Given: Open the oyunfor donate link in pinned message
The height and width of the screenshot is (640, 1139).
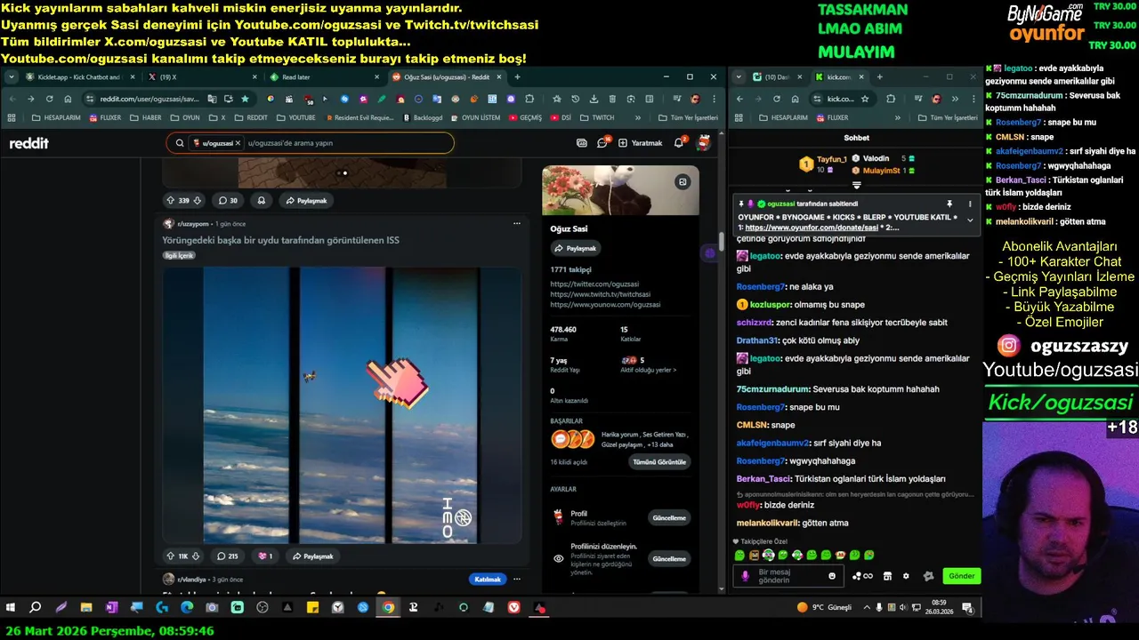Looking at the screenshot, I should (x=812, y=228).
